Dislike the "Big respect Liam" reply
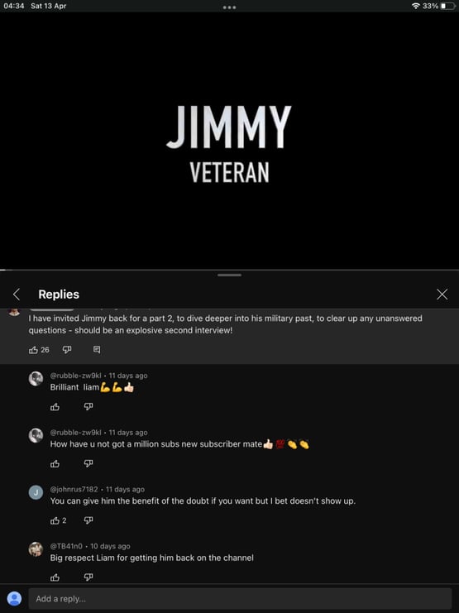 coord(88,577)
